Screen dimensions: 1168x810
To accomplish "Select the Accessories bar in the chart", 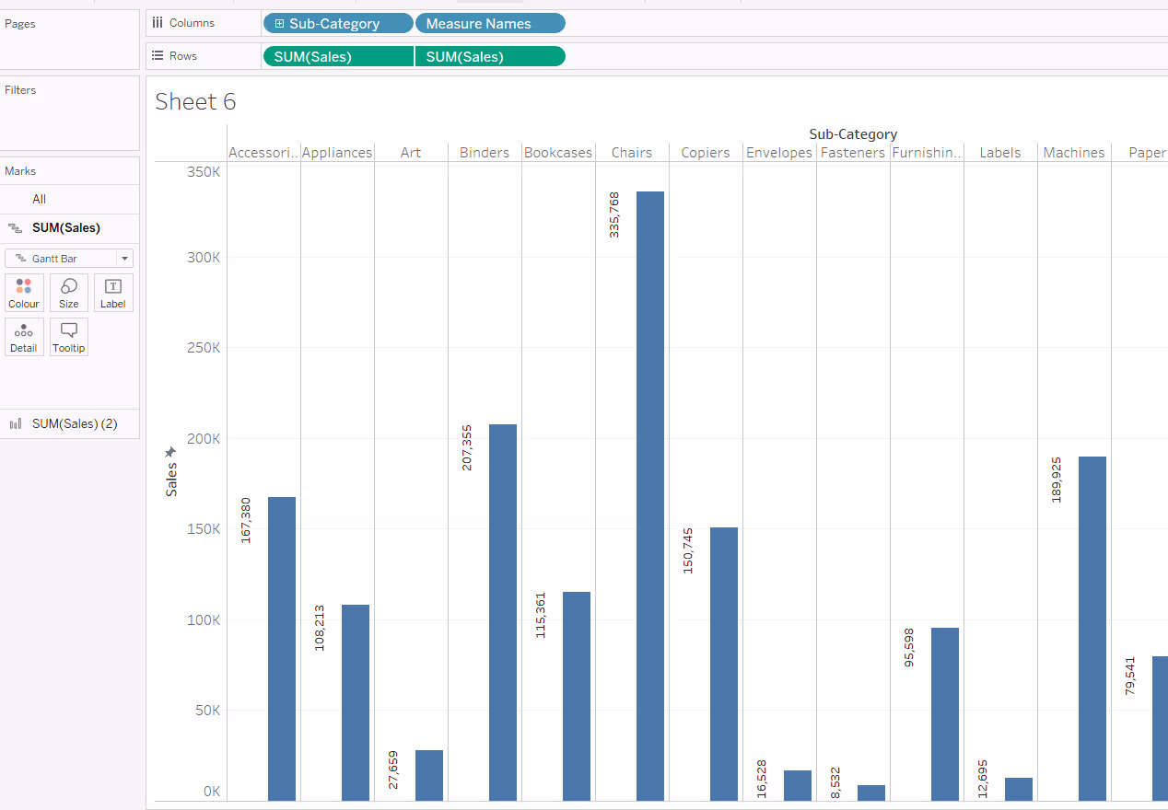I will click(282, 649).
